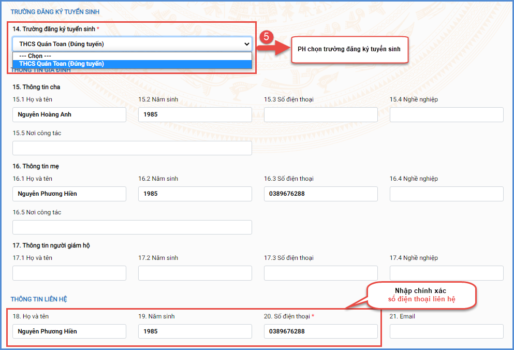The width and height of the screenshot is (514, 350).
Task: Choose the '--- Chọn ---' dropdown option
Action: tap(132, 56)
